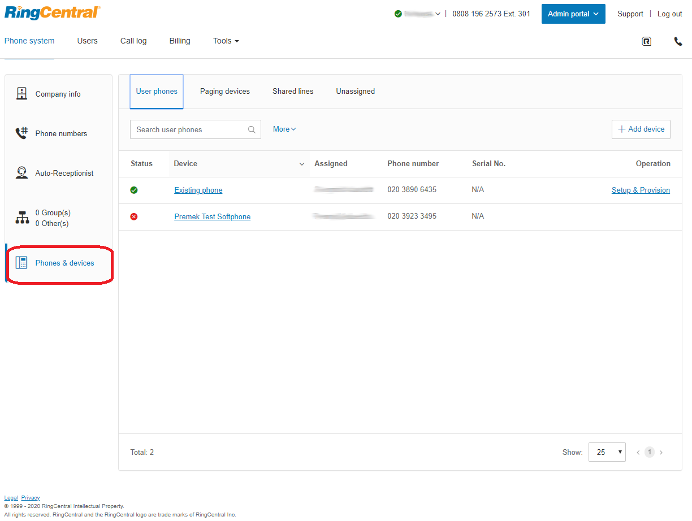Click the Auto-Receptionist headset icon
The width and height of the screenshot is (692, 521).
(21, 173)
